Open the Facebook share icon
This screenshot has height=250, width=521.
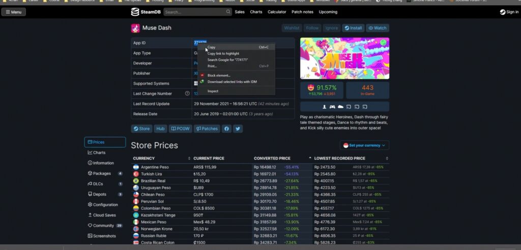226,129
